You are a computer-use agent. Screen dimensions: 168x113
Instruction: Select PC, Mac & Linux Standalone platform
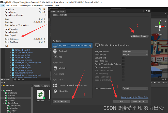(x=72, y=46)
